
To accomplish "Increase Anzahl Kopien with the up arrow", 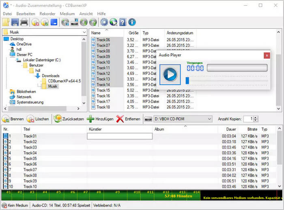I will [255, 118].
